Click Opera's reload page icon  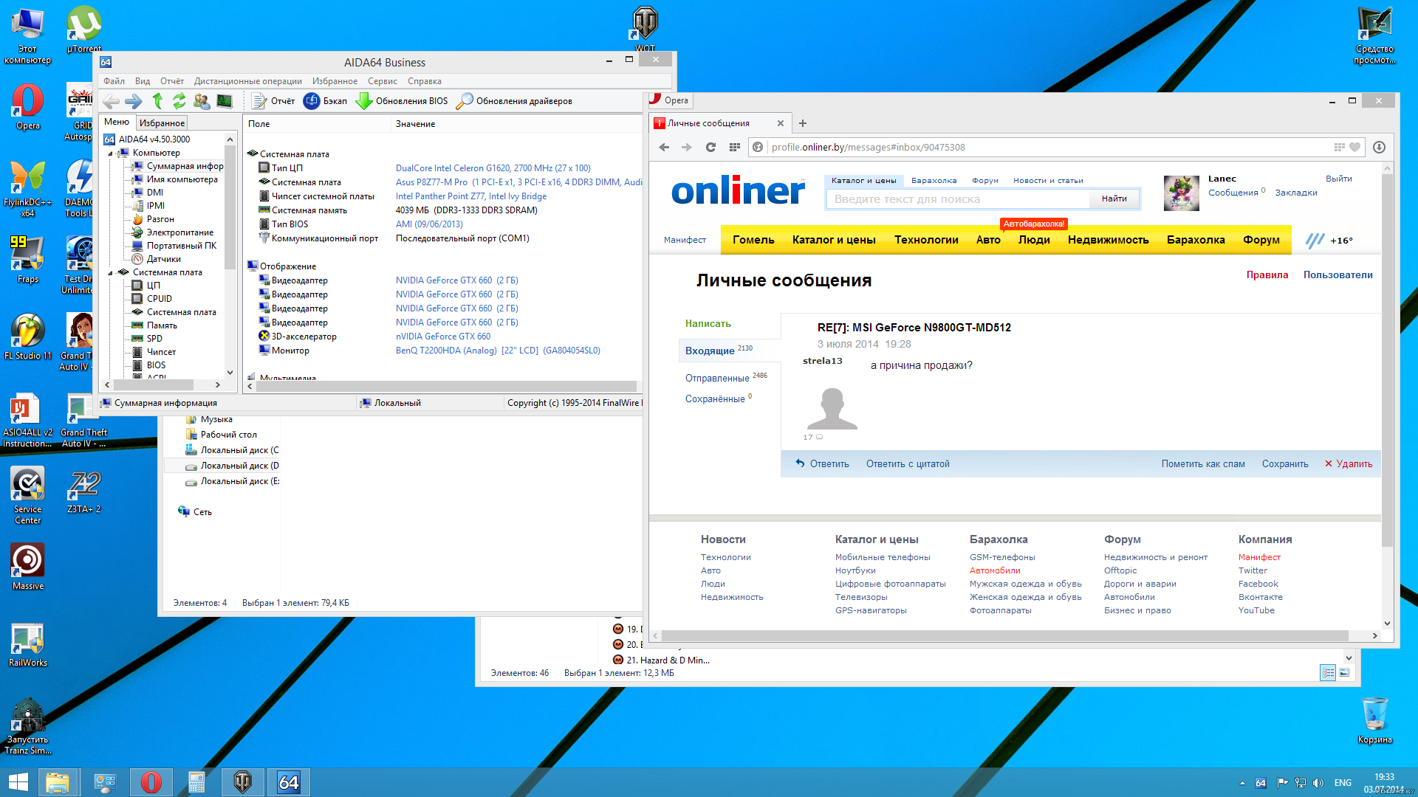(710, 147)
